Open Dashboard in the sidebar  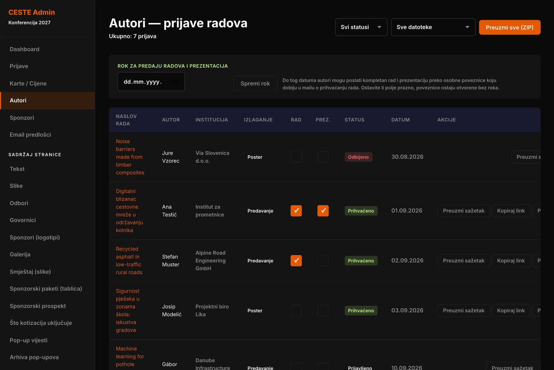point(47,49)
